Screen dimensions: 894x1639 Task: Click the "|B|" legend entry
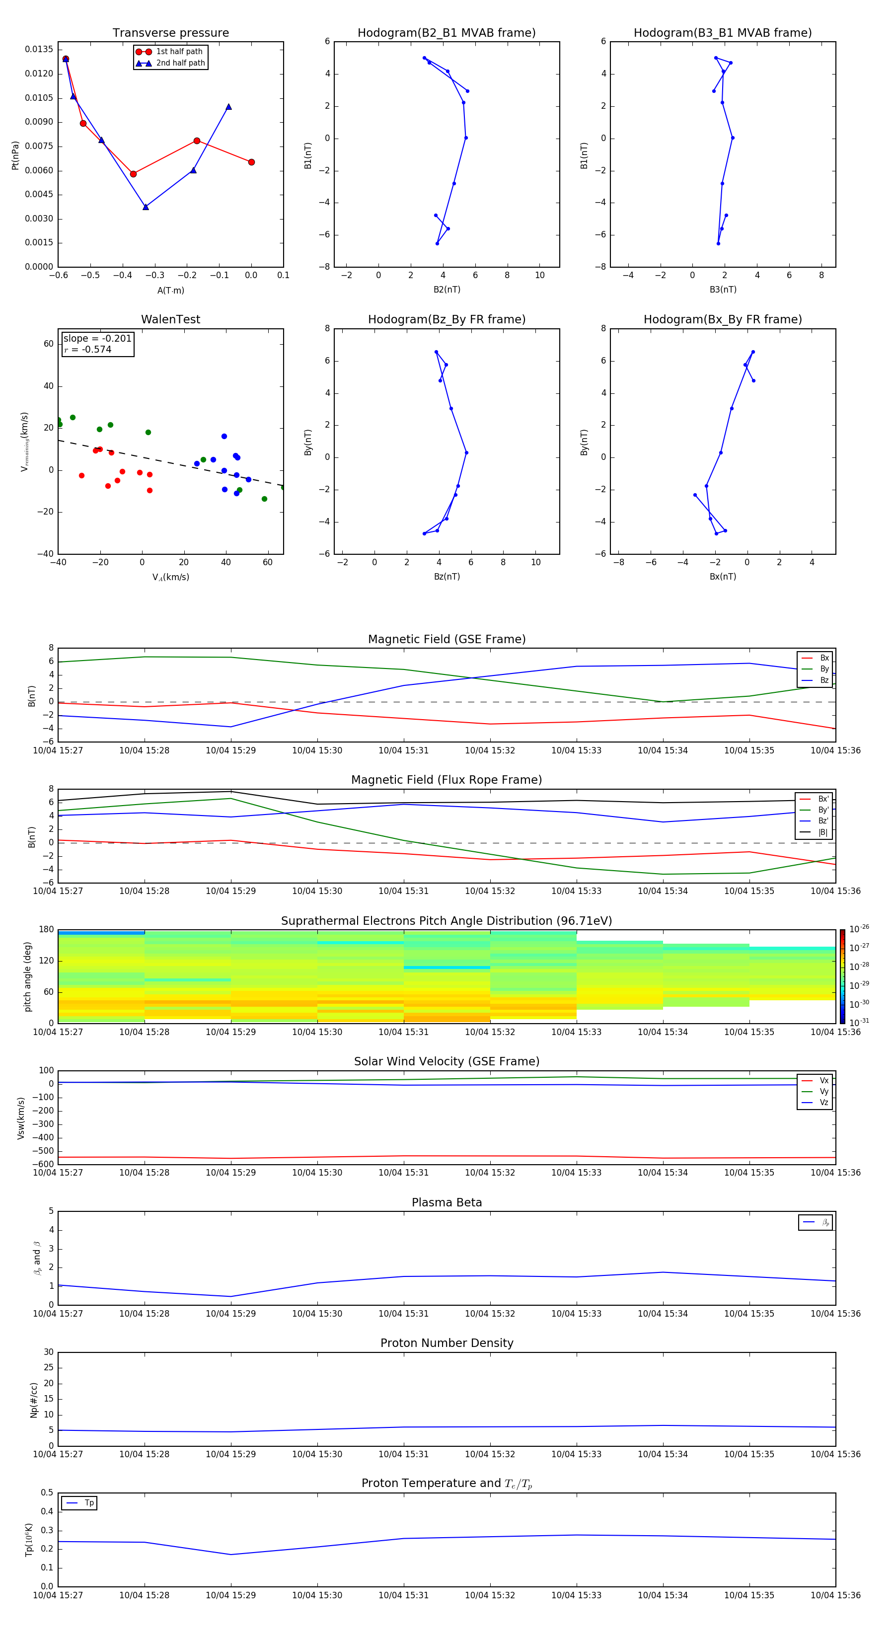pyautogui.click(x=814, y=832)
